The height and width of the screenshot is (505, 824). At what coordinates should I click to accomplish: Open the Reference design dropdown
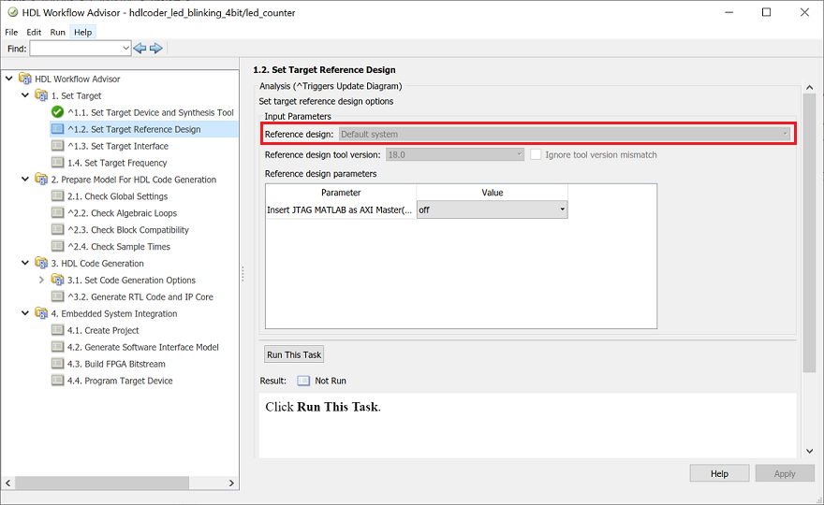point(565,134)
